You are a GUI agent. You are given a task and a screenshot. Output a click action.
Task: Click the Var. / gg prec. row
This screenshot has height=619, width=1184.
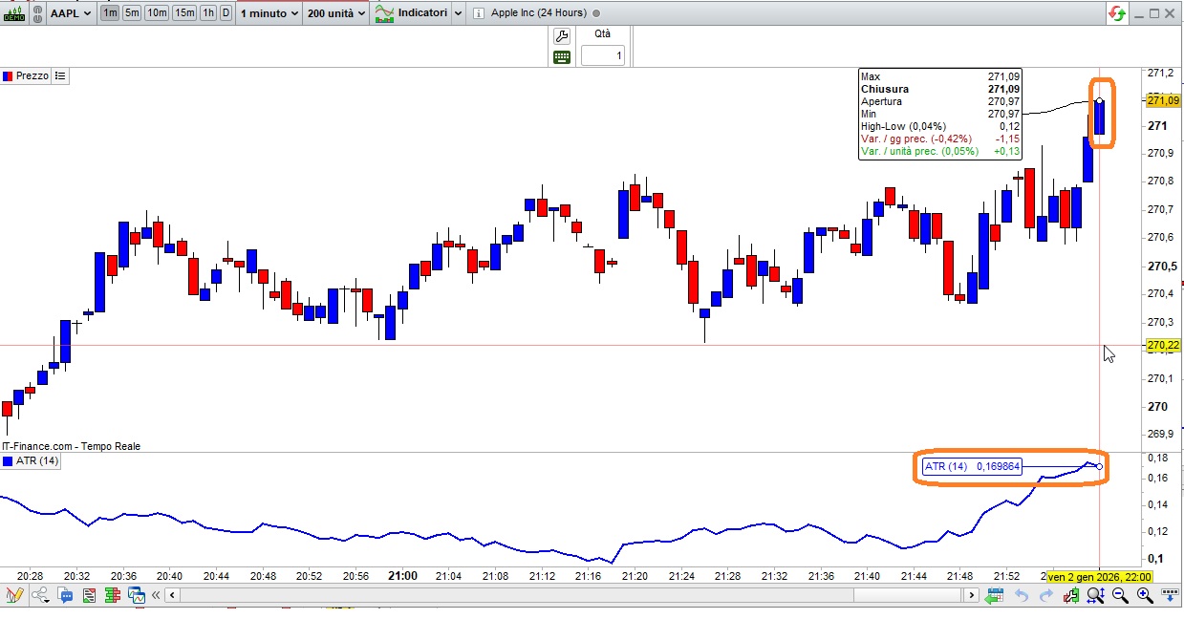940,139
